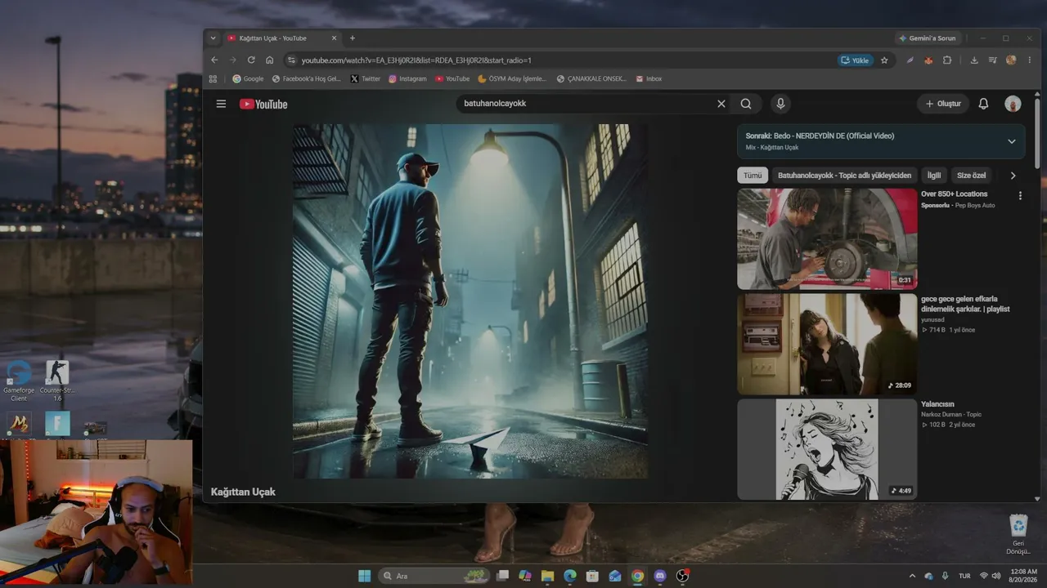Open the Gameforge Client desktop shortcut
The image size is (1047, 588).
(x=19, y=381)
